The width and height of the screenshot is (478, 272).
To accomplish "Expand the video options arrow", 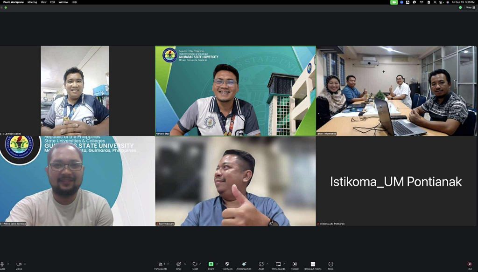I will point(25,264).
